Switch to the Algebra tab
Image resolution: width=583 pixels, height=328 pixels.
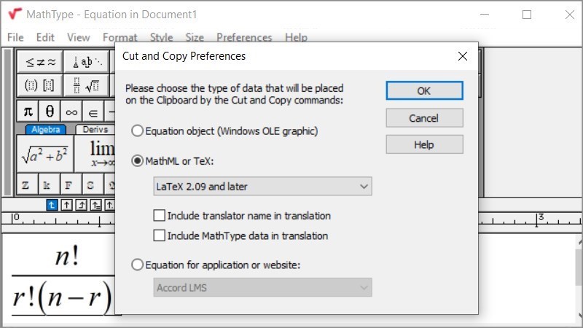[x=46, y=130]
